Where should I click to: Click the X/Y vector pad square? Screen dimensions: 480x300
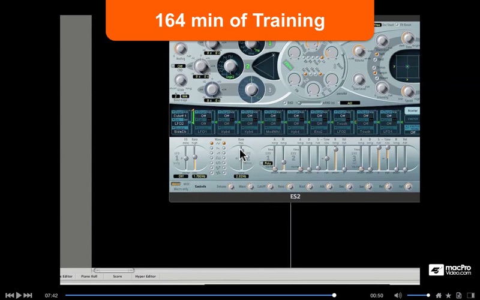coord(407,67)
